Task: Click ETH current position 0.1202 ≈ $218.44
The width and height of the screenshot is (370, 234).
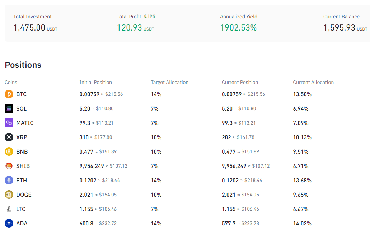Action: tap(242, 181)
